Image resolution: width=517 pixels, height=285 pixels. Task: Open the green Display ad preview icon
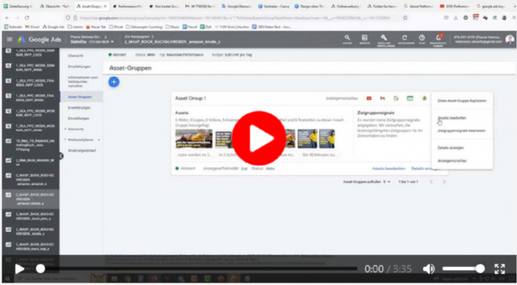pyautogui.click(x=410, y=98)
